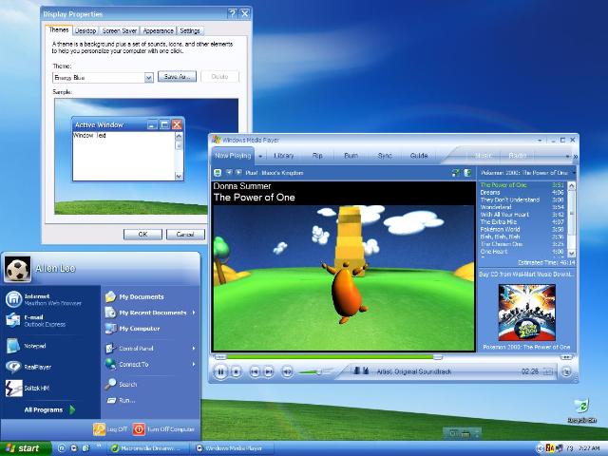The image size is (608, 456).
Task: Click Log Off in Start menu
Action: click(110, 429)
